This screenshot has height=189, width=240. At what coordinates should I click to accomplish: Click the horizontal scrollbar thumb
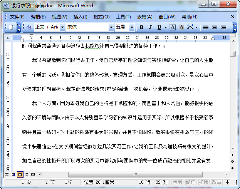pyautogui.click(x=135, y=174)
